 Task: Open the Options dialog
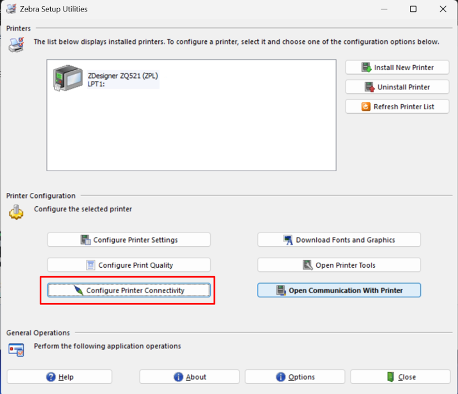[x=295, y=377]
